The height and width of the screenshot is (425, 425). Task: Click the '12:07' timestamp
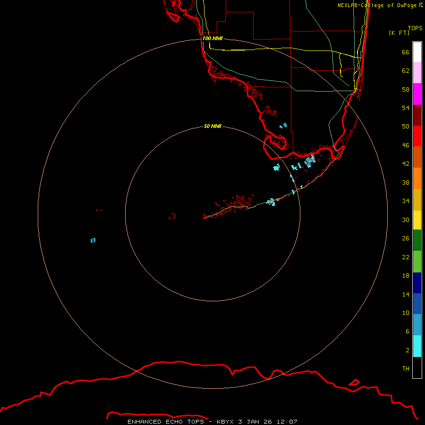287,422
